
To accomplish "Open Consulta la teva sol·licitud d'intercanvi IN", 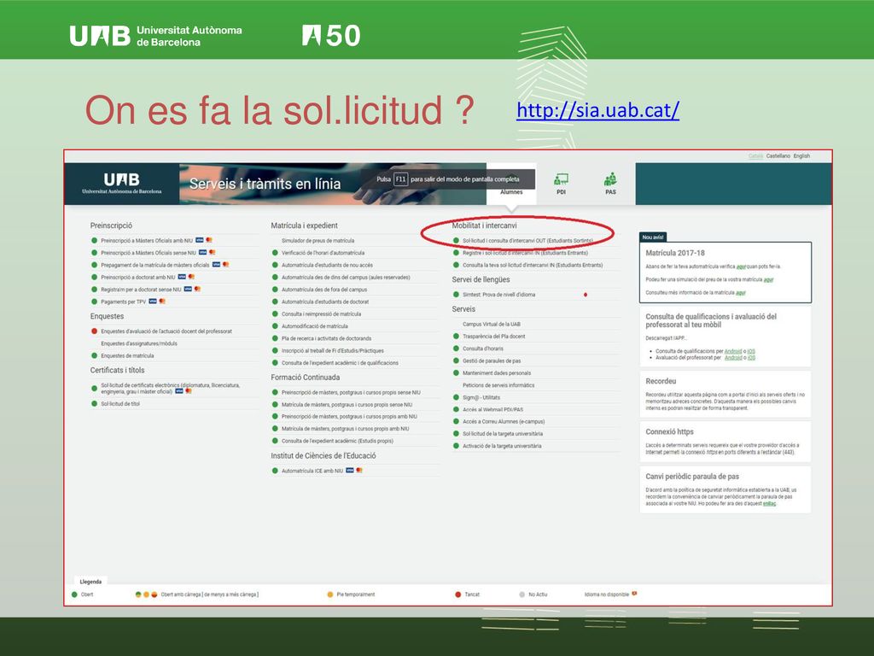I will pos(533,266).
